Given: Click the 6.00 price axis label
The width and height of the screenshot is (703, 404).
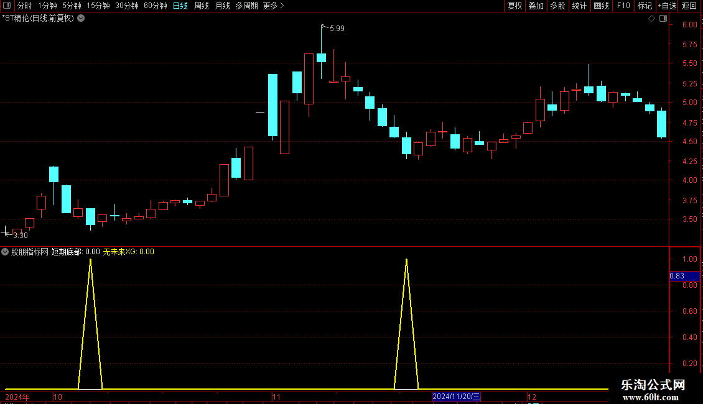Looking at the screenshot, I should (690, 25).
